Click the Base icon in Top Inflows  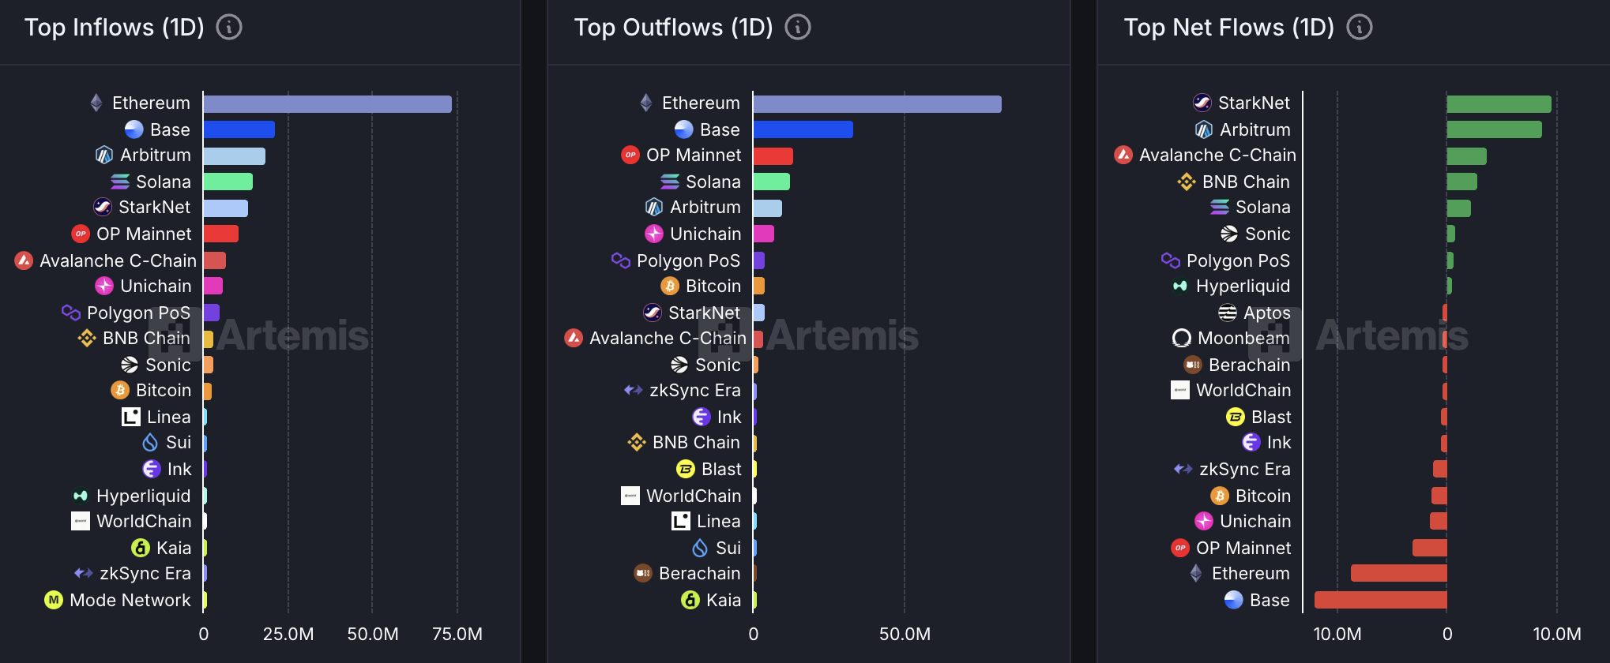click(x=134, y=129)
